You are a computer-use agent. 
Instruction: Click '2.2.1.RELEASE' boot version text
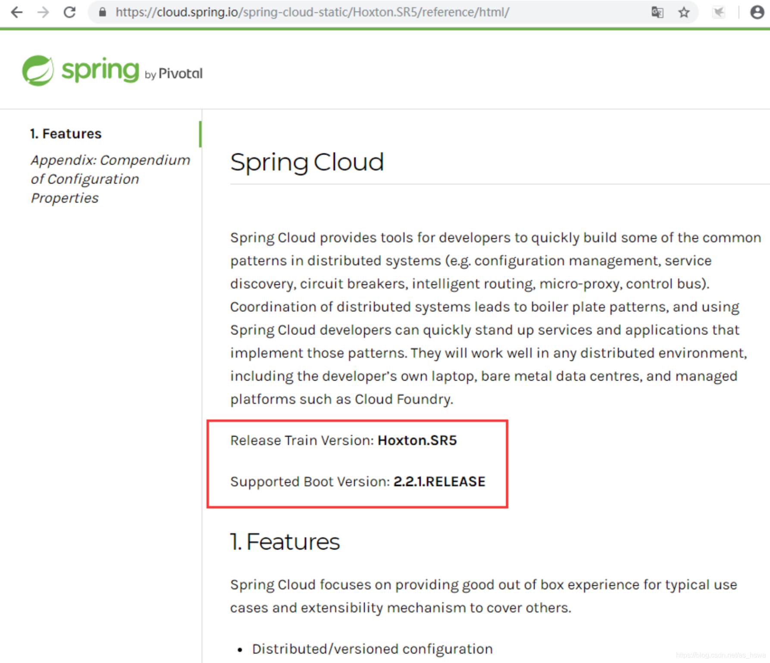click(439, 482)
